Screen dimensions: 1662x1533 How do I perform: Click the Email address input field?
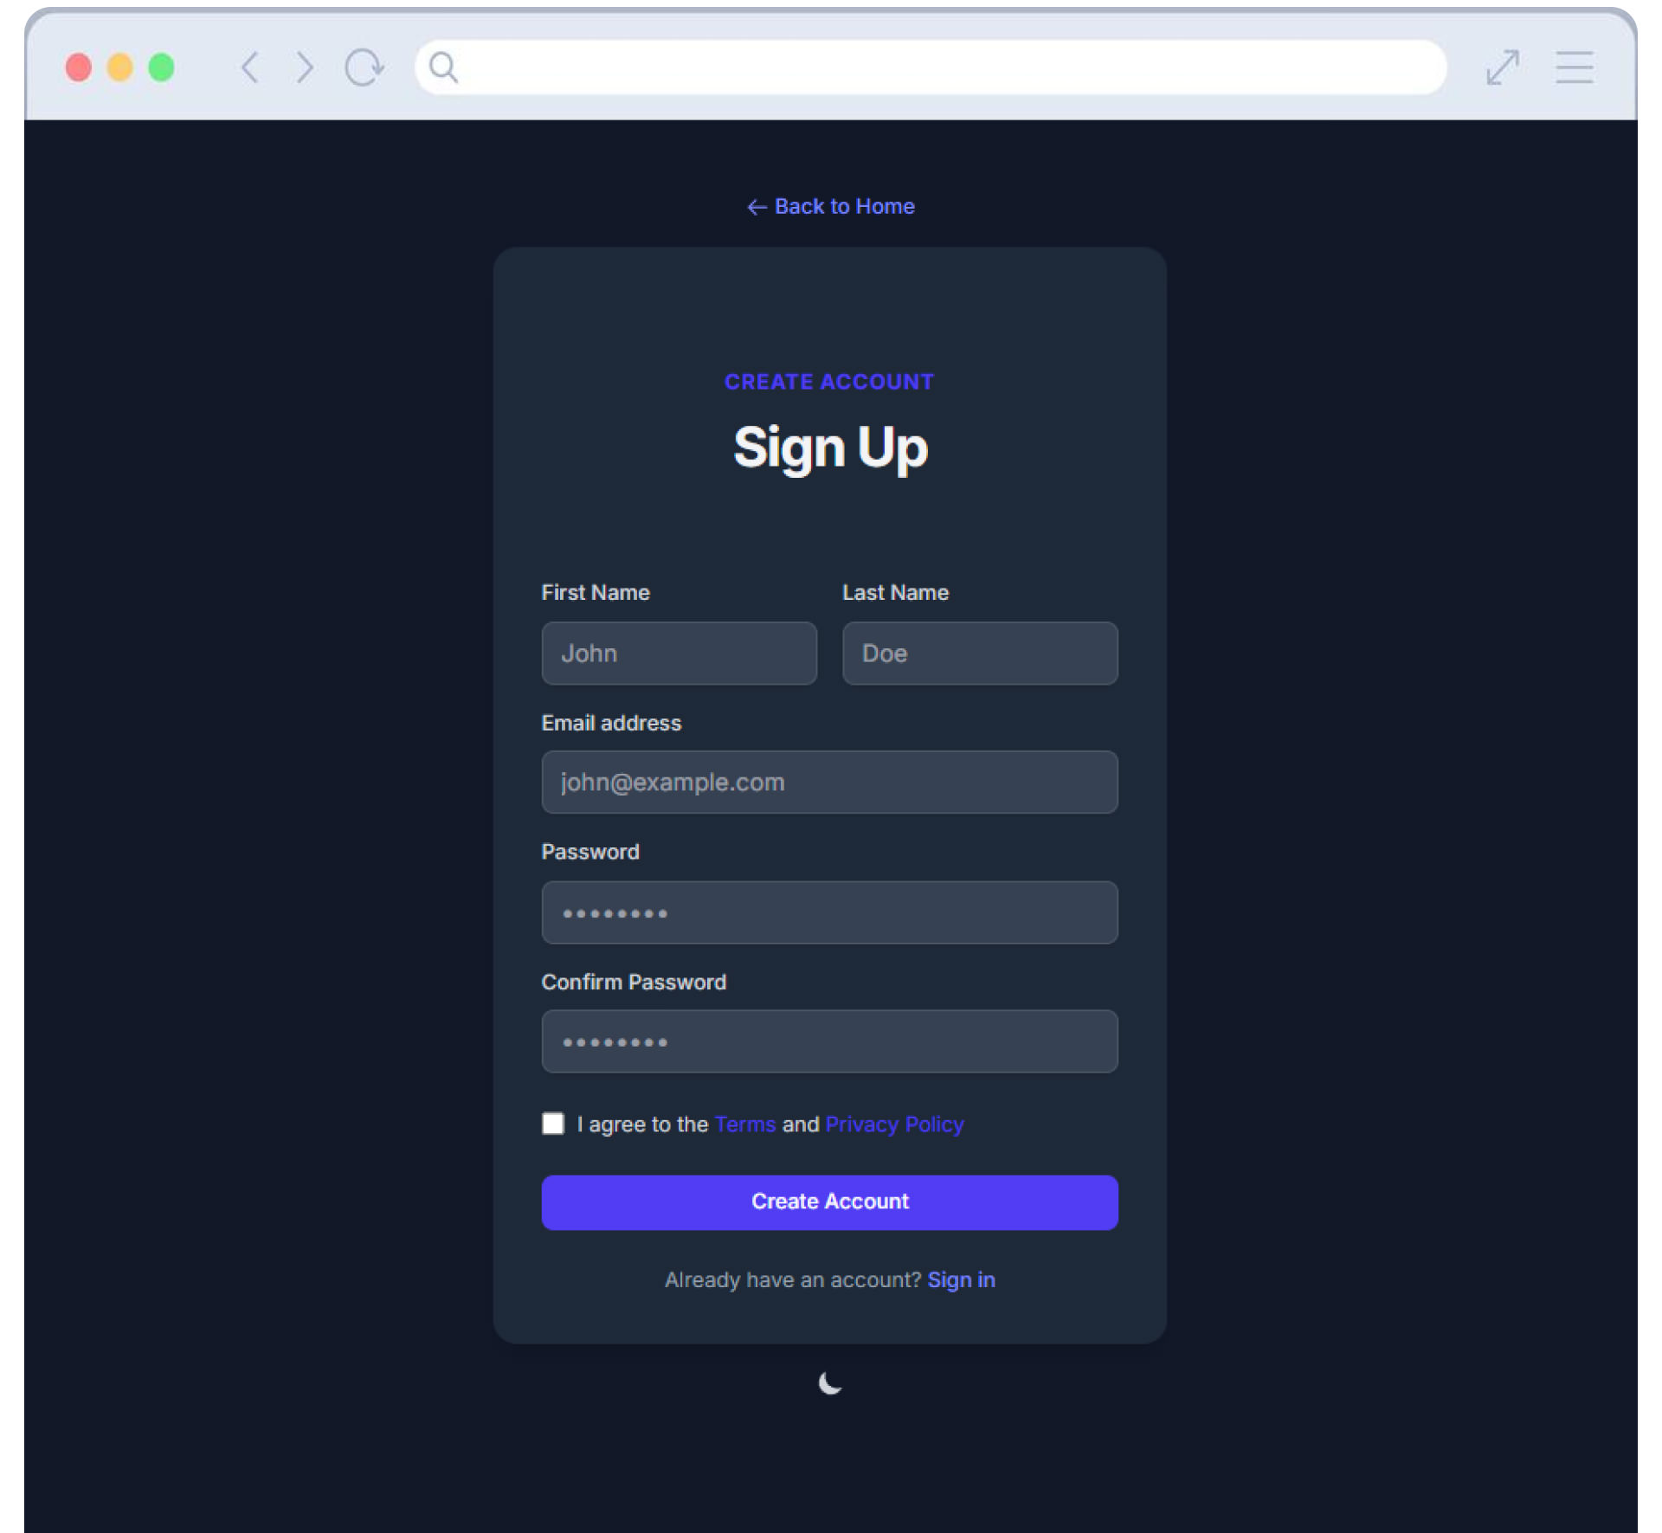click(829, 782)
